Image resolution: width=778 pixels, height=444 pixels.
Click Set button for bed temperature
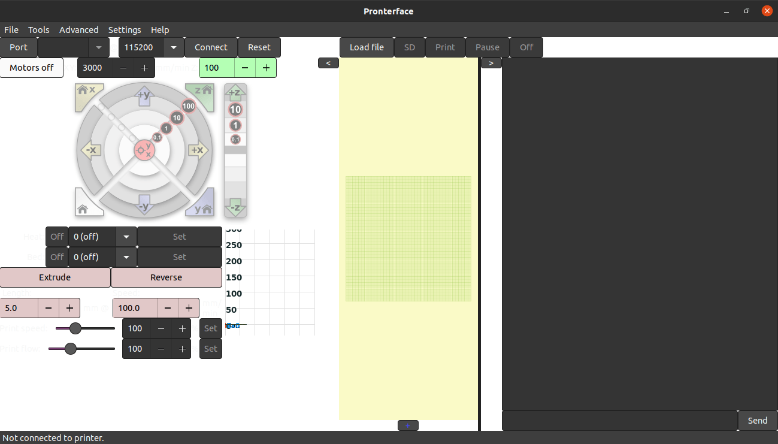pos(180,257)
